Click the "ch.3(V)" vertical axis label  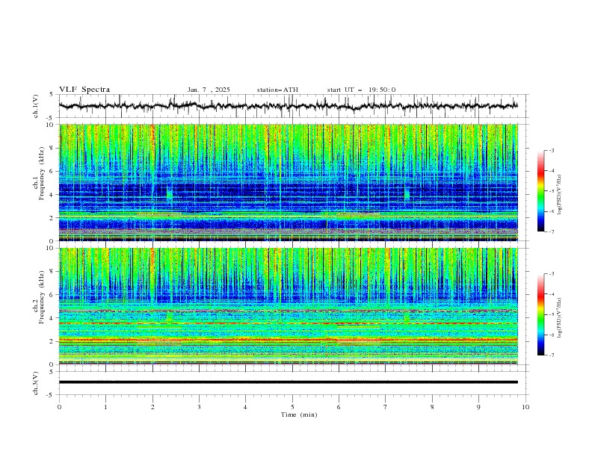36,383
